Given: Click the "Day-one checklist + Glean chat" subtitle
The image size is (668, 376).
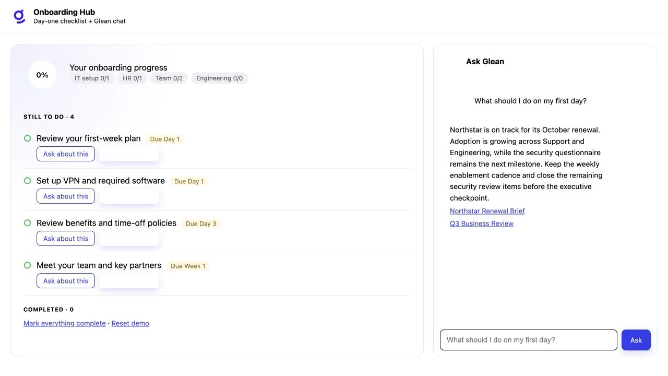Looking at the screenshot, I should [79, 21].
